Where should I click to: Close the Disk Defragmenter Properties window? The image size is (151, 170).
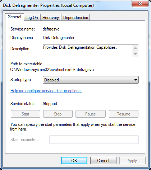tap(140, 4)
